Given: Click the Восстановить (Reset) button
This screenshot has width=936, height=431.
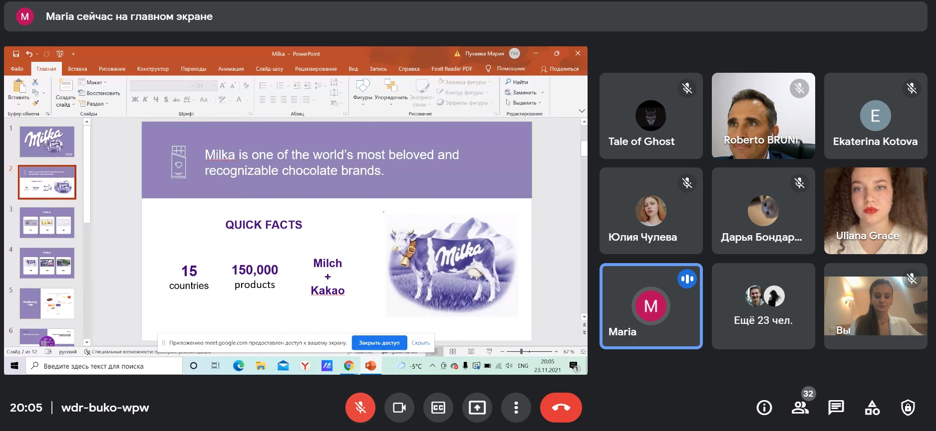Looking at the screenshot, I should point(99,93).
